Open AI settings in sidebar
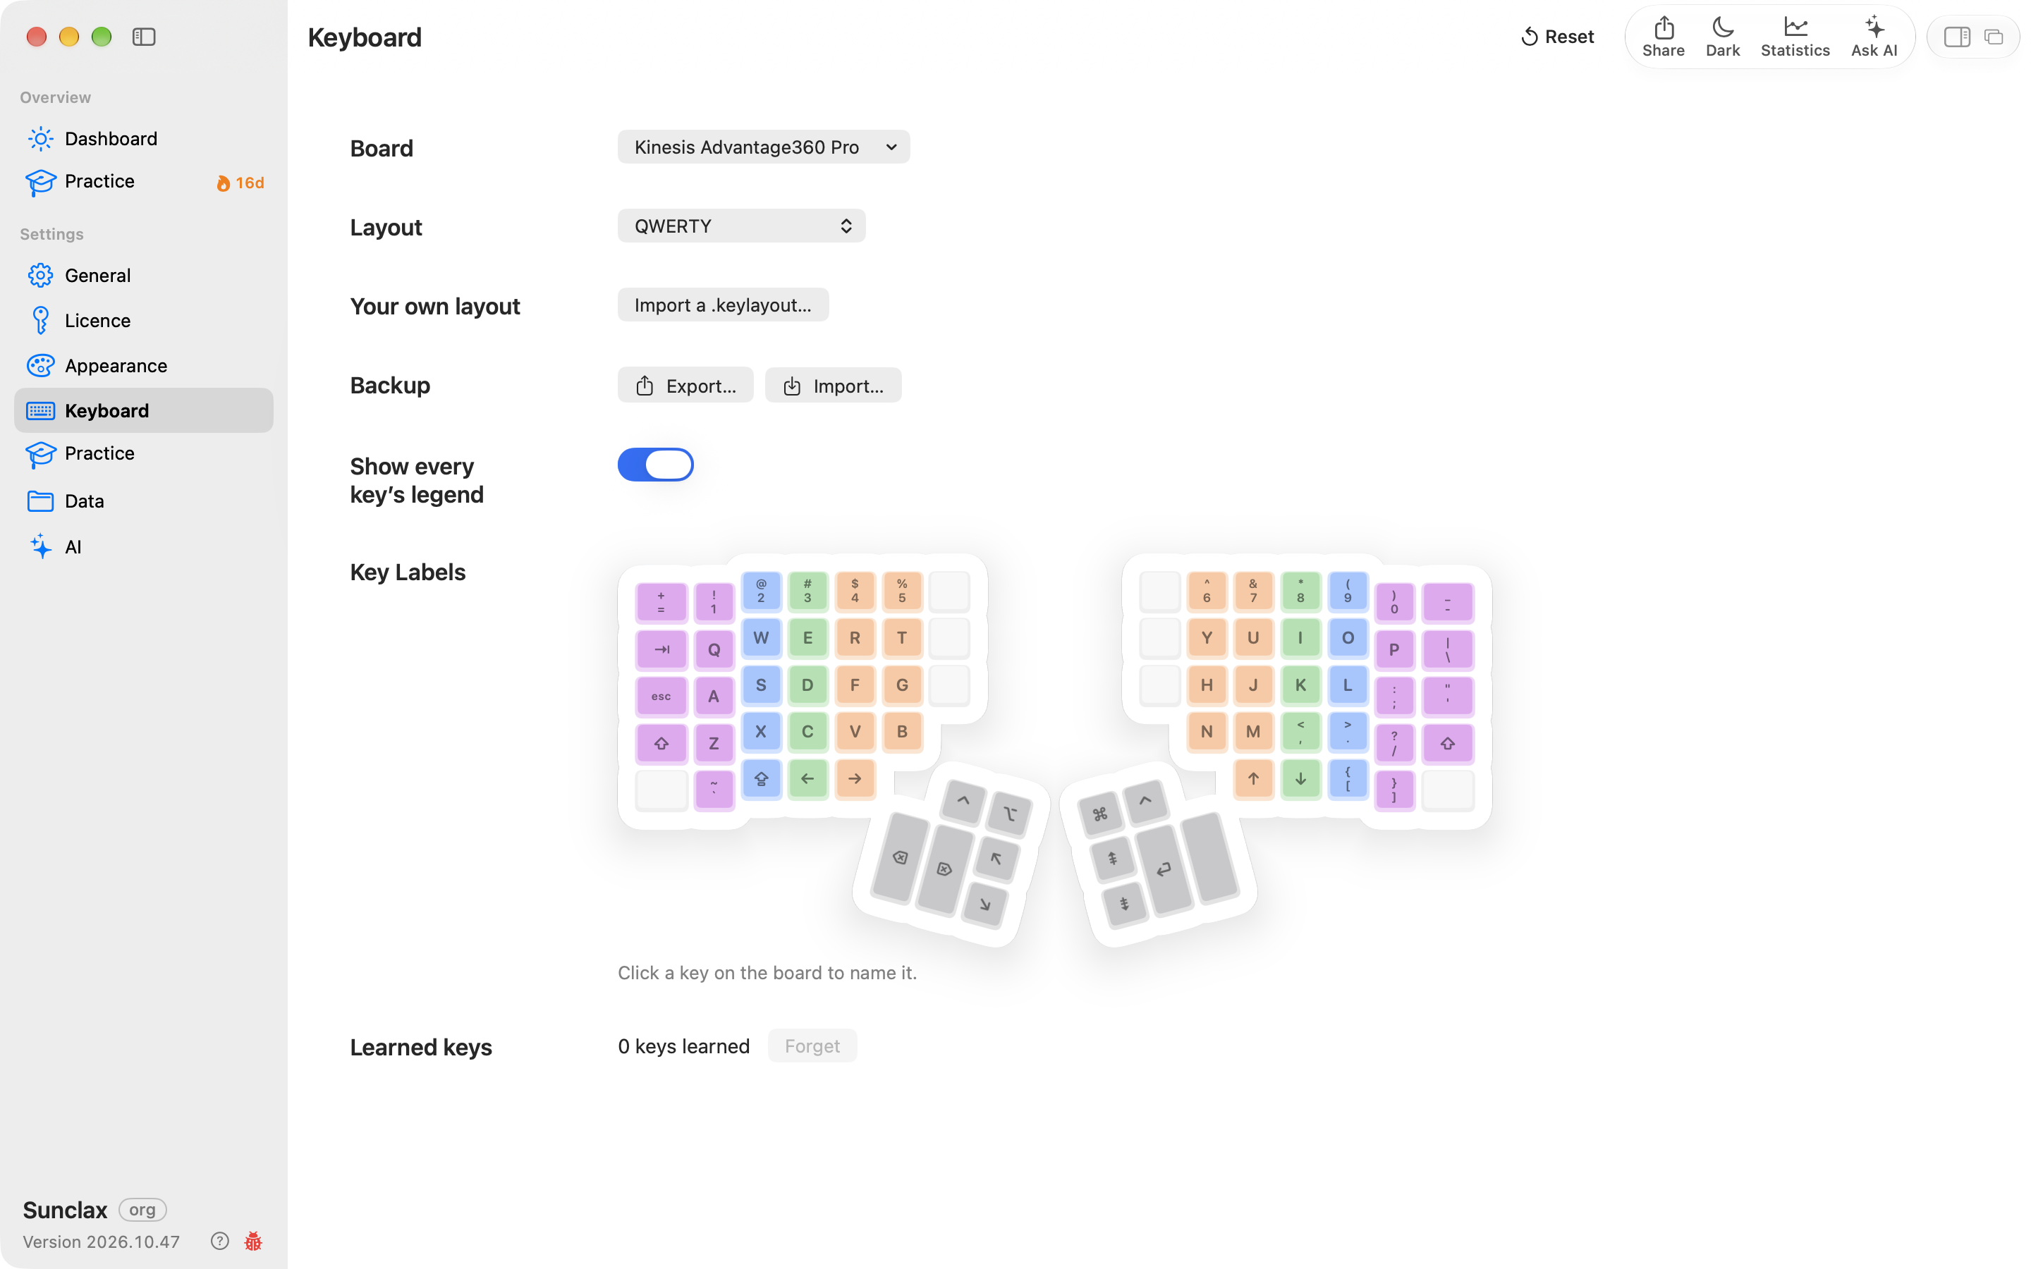 point(144,547)
